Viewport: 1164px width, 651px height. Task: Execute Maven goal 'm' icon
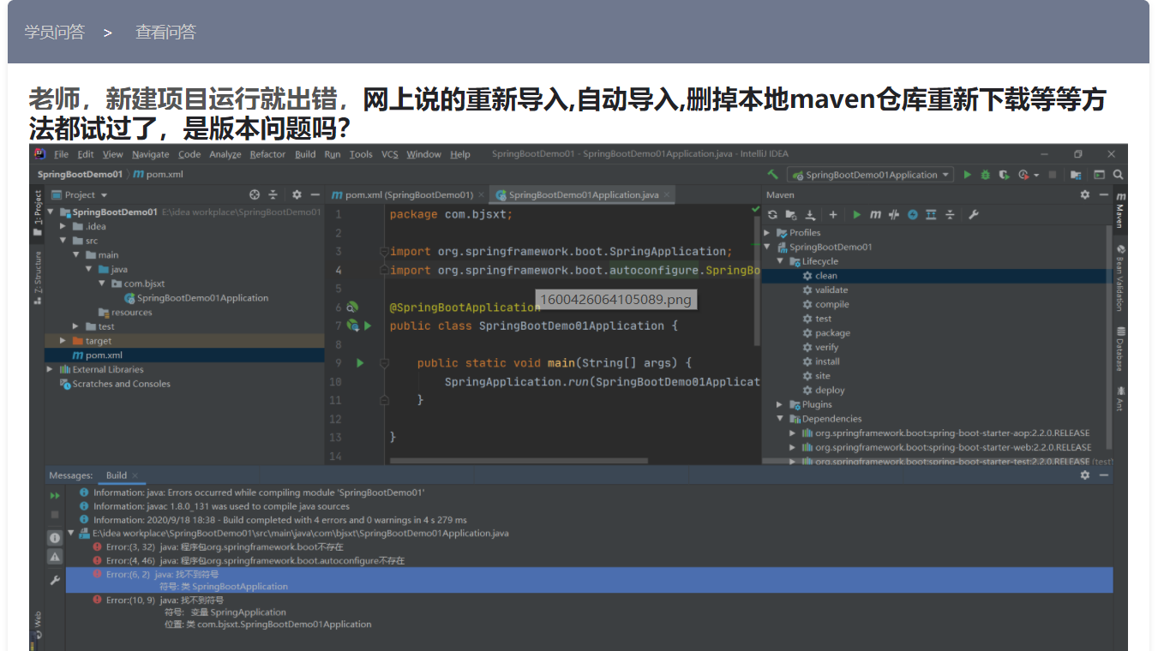click(875, 214)
